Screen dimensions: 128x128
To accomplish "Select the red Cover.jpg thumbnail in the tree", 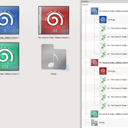I will coord(103,71).
